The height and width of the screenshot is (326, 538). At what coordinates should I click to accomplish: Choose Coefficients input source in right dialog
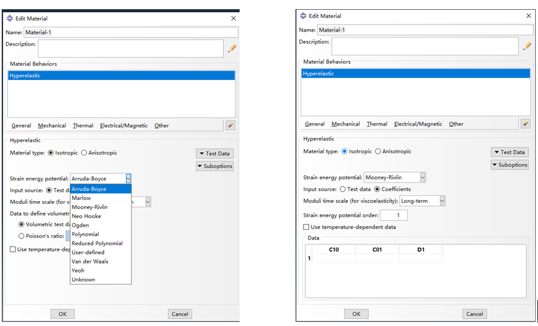coord(377,189)
